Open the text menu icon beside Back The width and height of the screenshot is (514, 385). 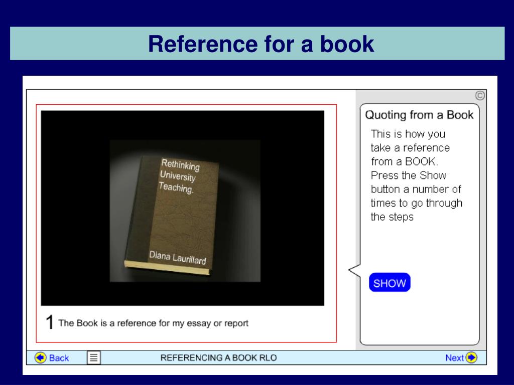point(94,357)
